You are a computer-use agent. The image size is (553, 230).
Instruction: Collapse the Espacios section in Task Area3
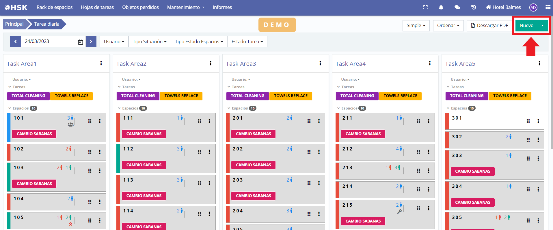tap(229, 108)
